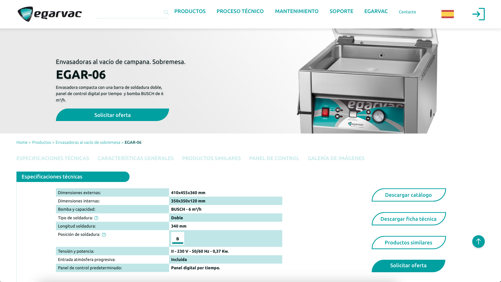Select the 350x350x120 mm value
Screen dimensions: 501x282
coord(188,201)
